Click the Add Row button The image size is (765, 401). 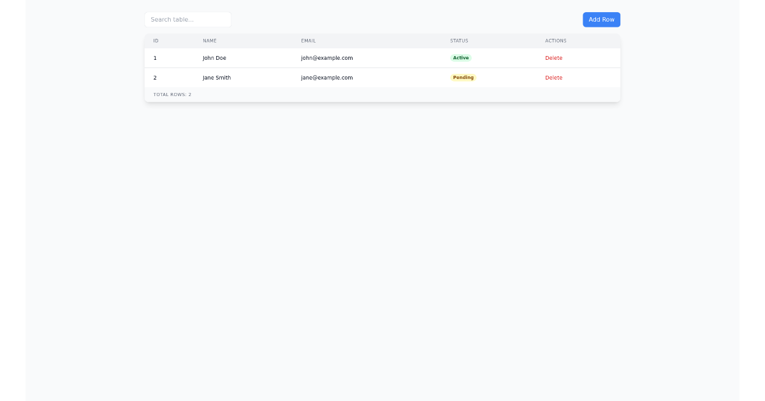(601, 19)
